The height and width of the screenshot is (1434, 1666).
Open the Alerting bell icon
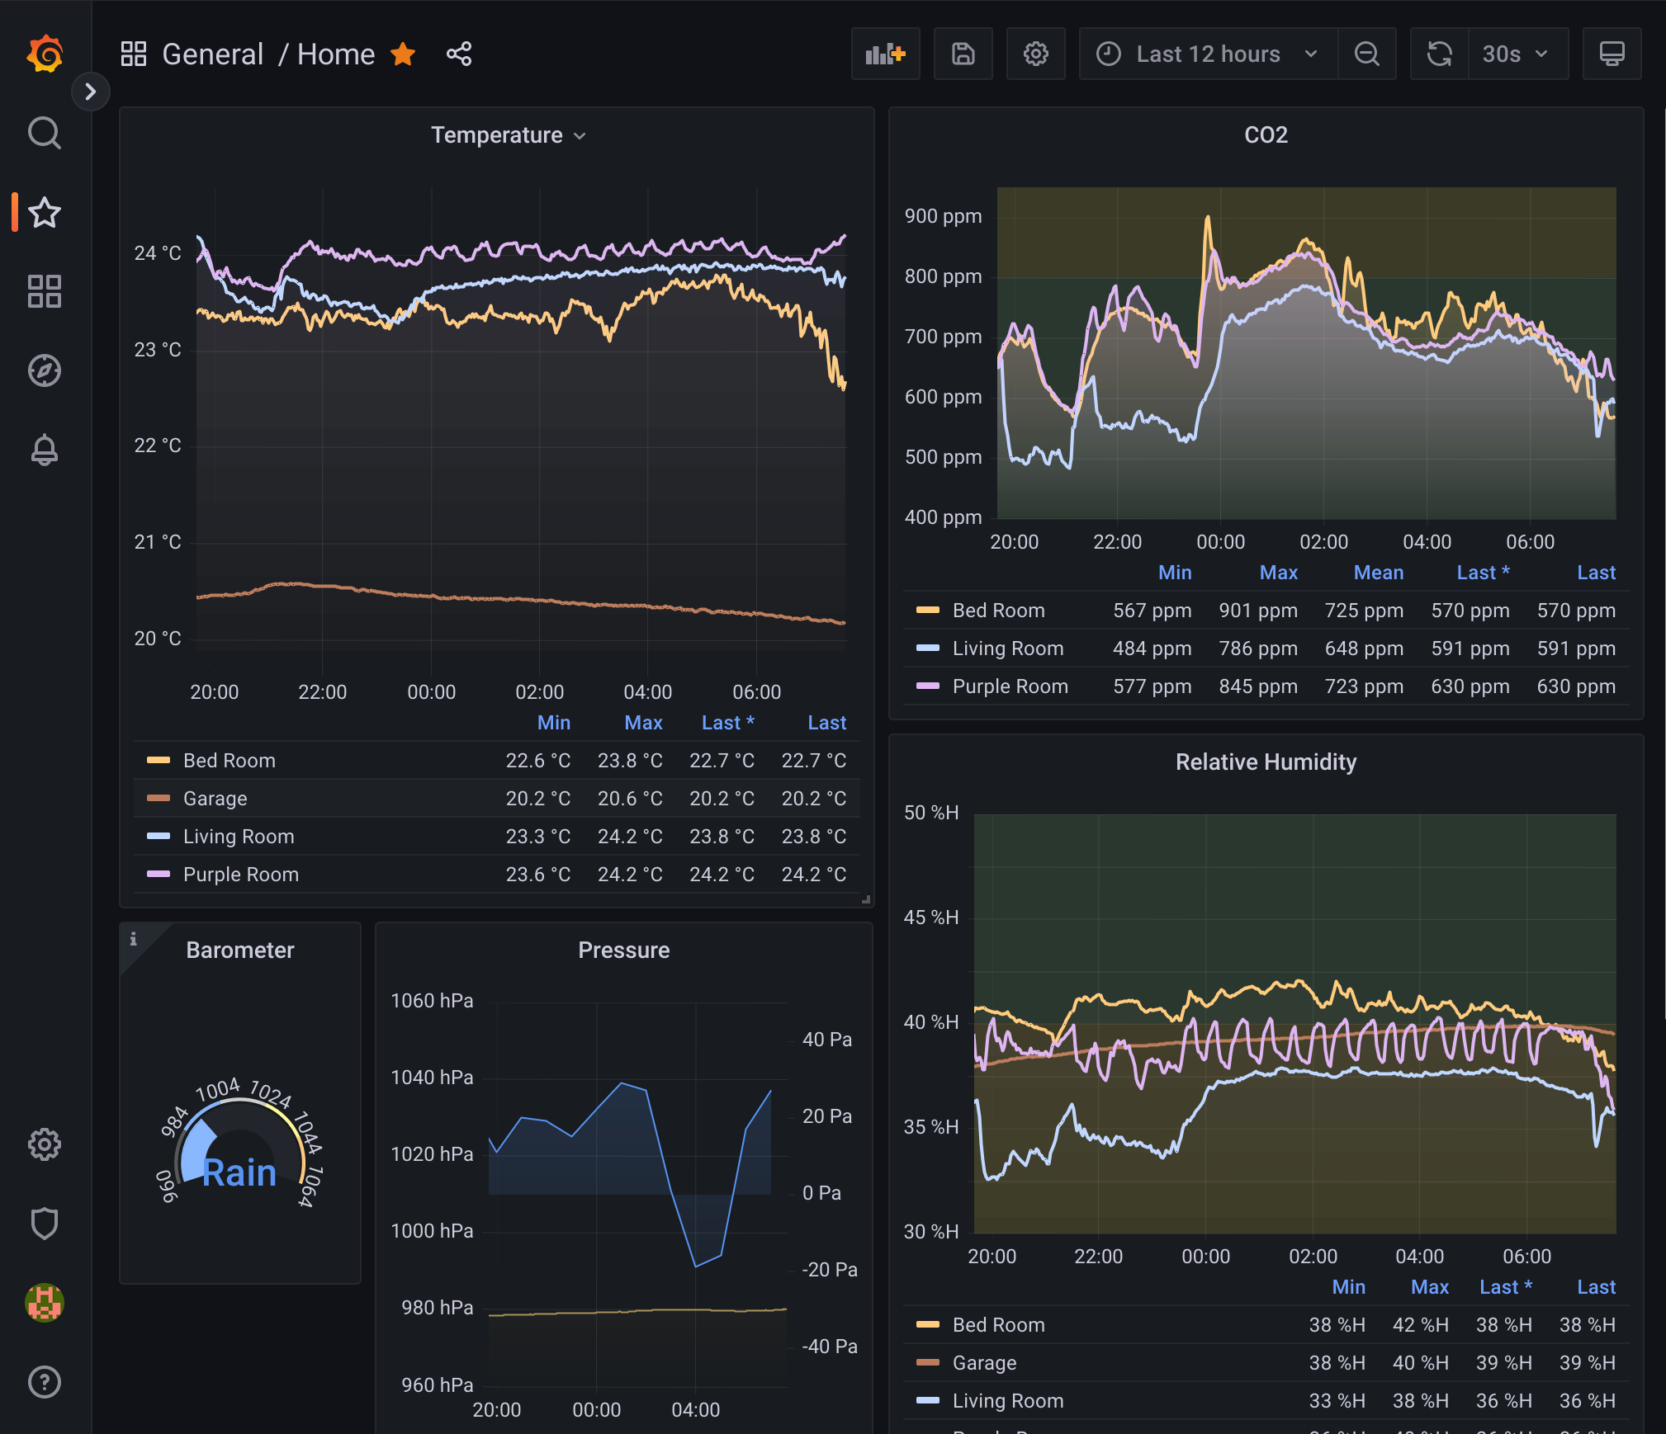tap(45, 450)
